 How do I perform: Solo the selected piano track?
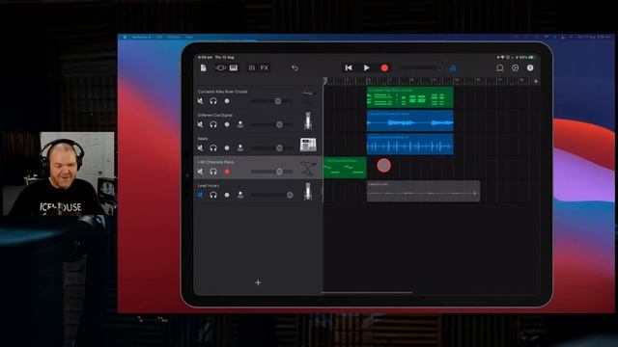[213, 172]
